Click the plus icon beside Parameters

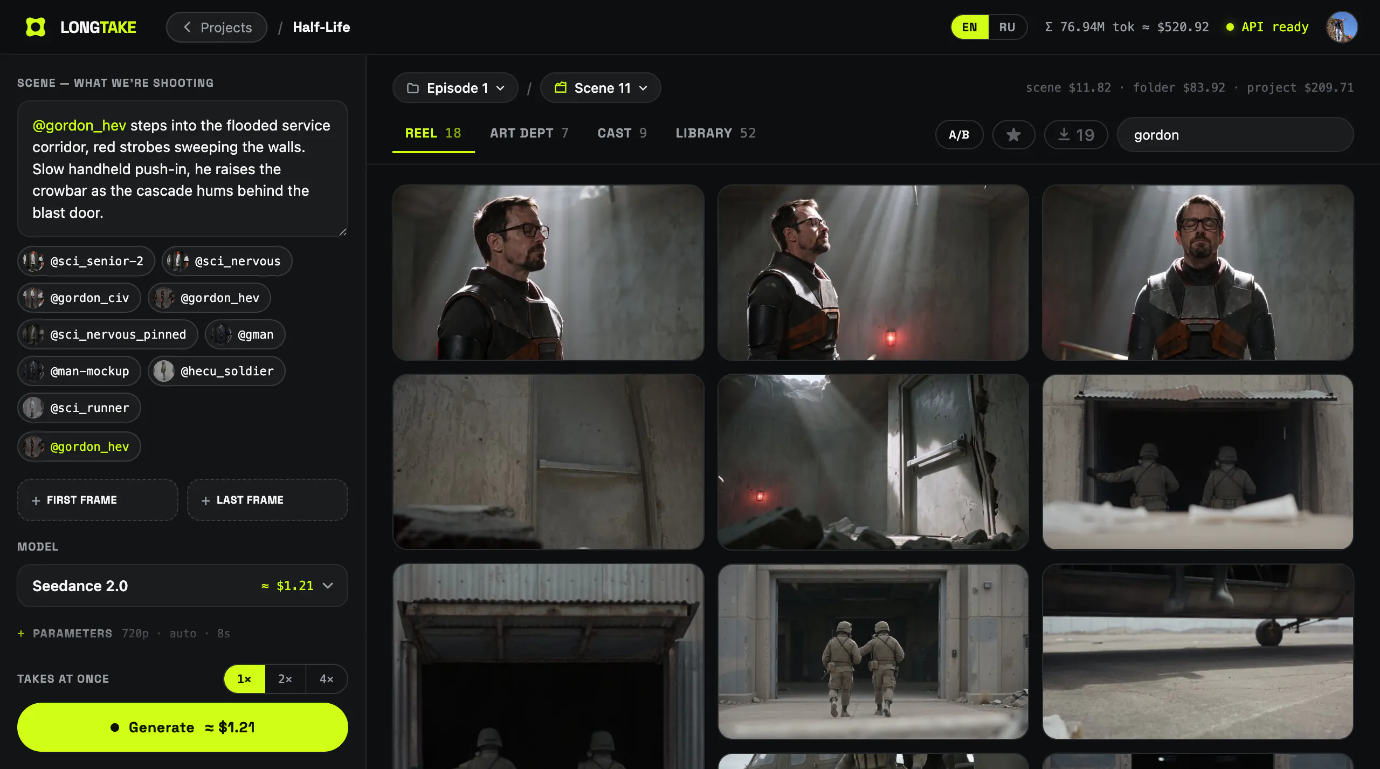click(x=21, y=633)
